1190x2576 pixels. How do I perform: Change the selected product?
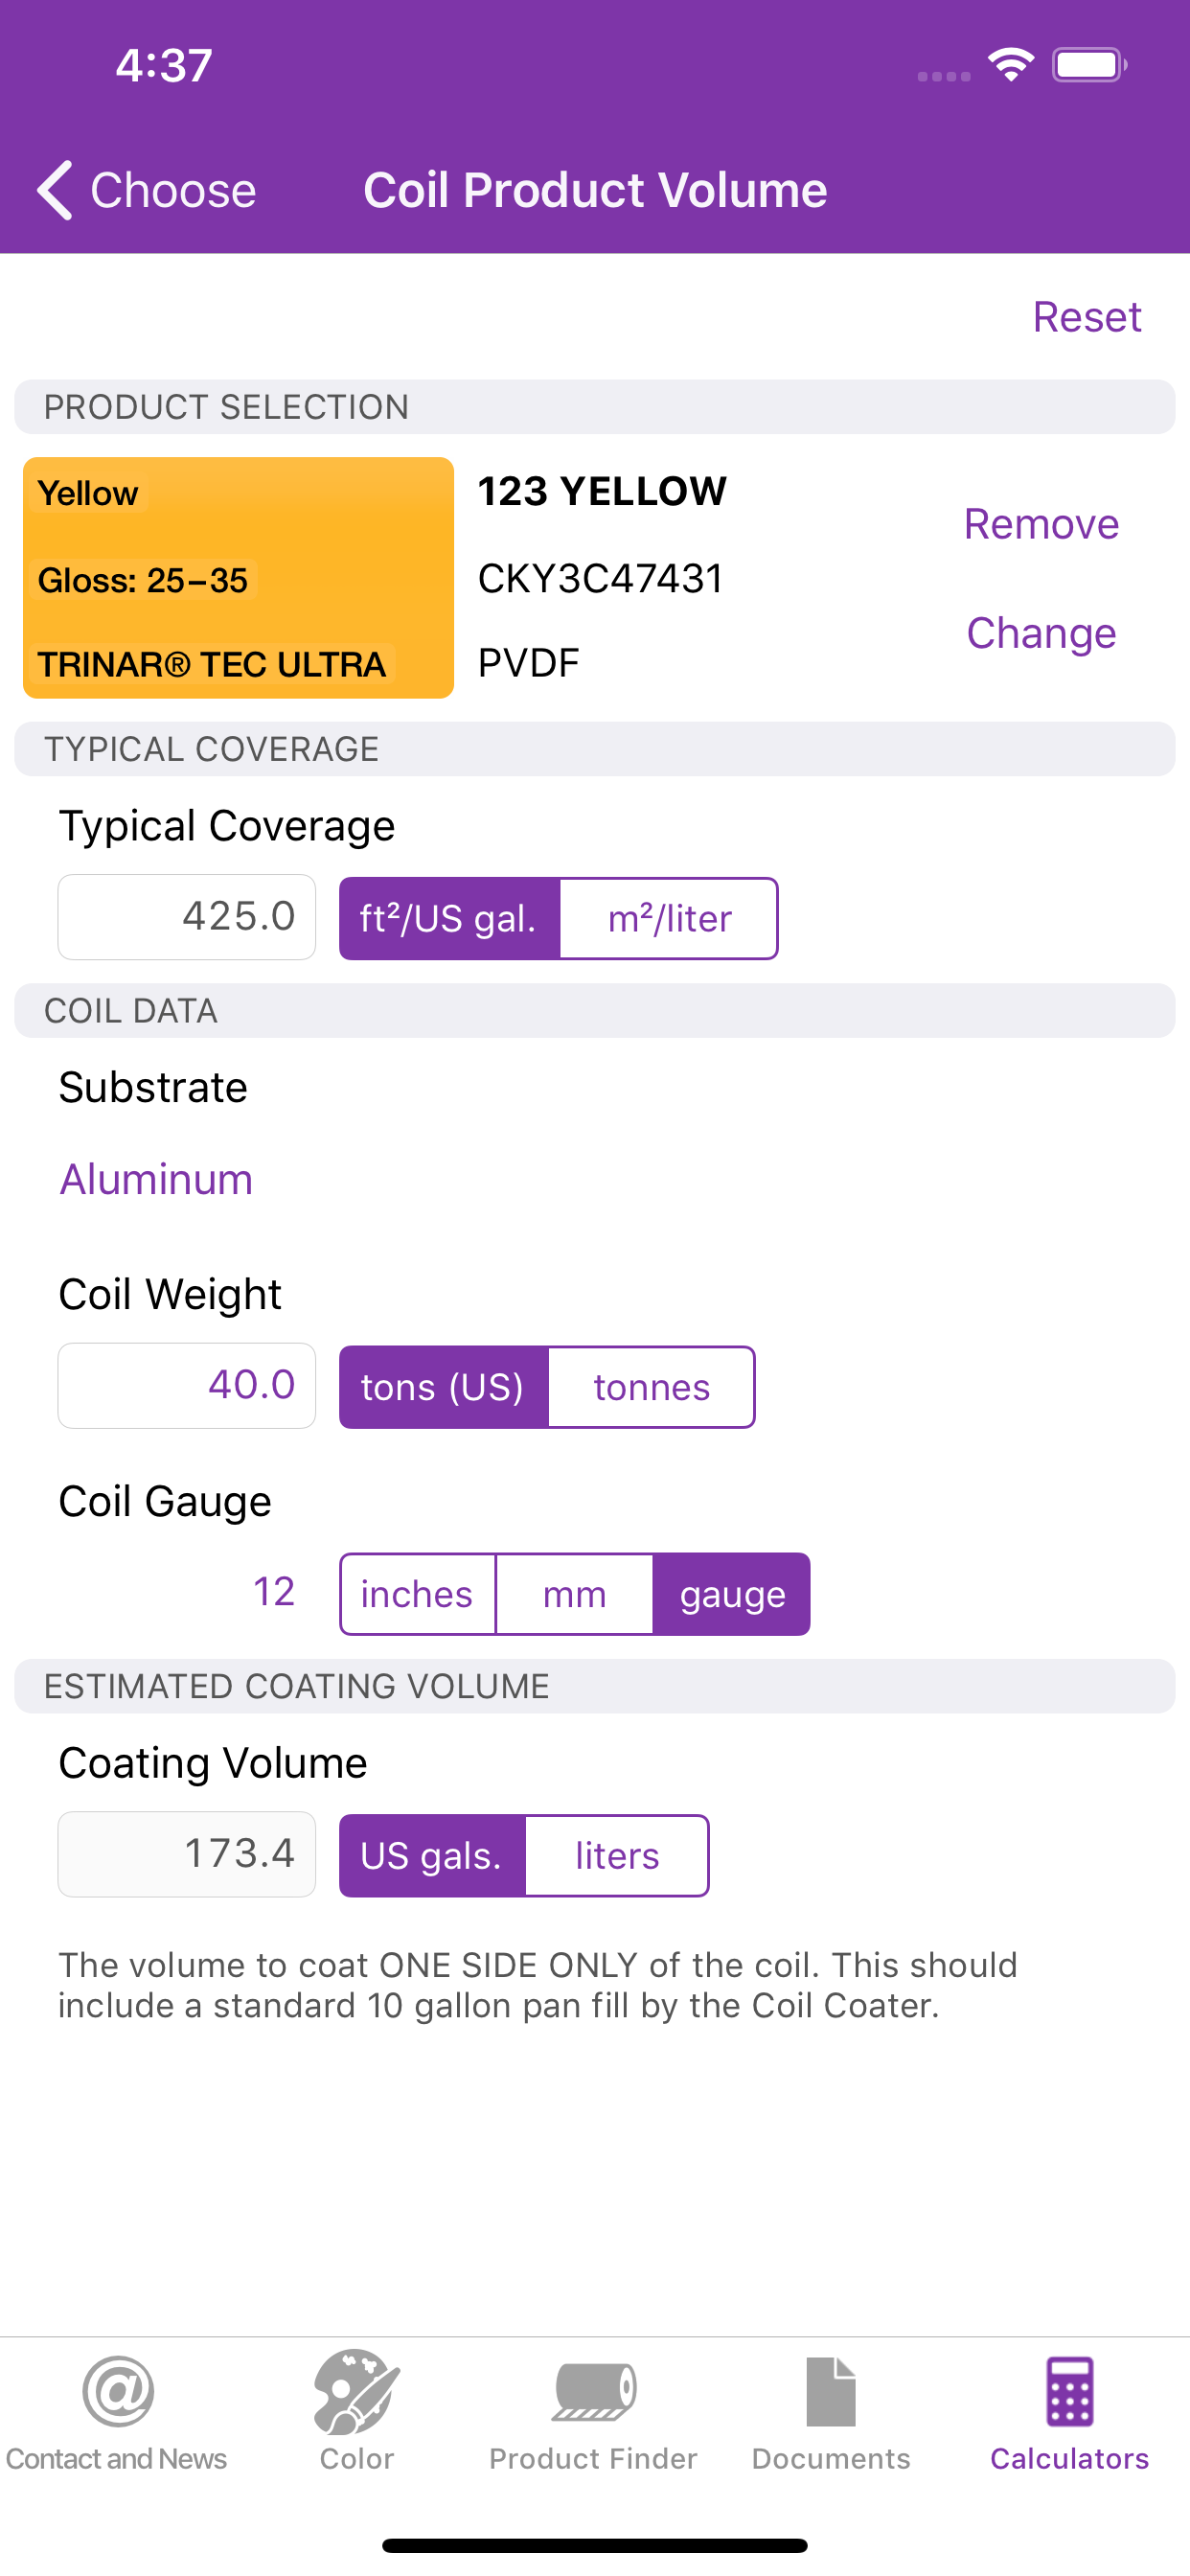point(1040,633)
